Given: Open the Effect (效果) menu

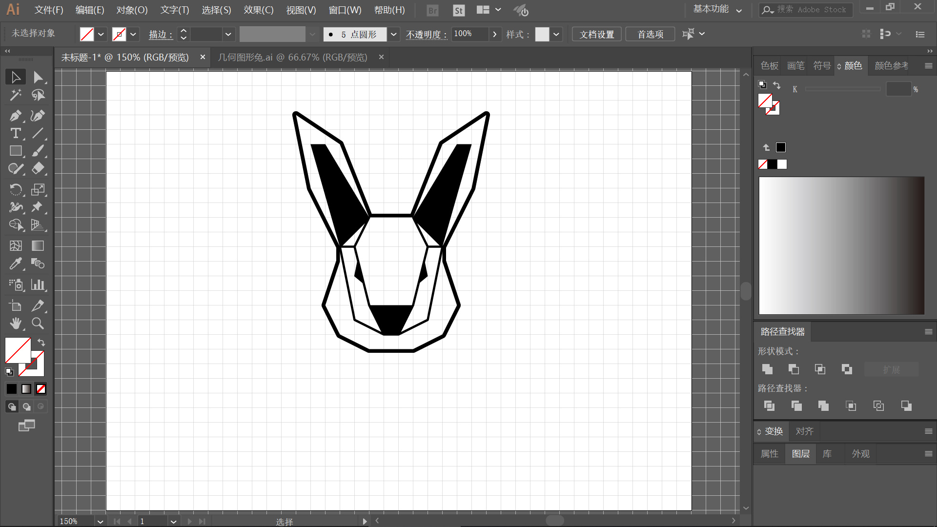Looking at the screenshot, I should 258,10.
